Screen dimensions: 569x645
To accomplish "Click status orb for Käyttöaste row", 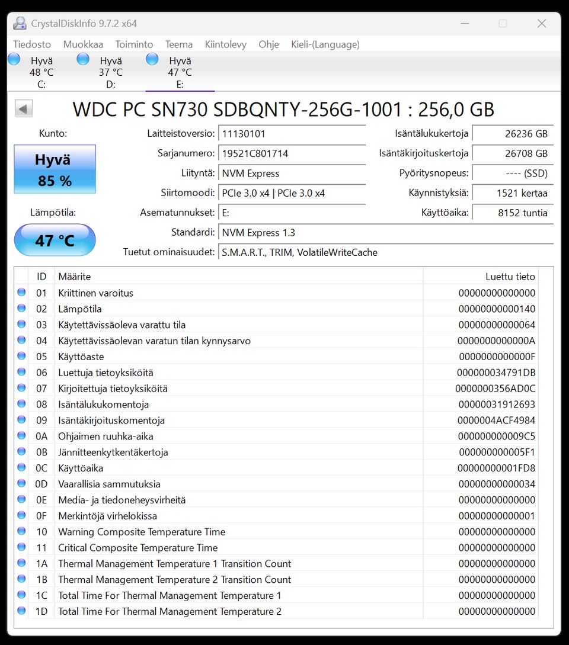I will point(21,356).
